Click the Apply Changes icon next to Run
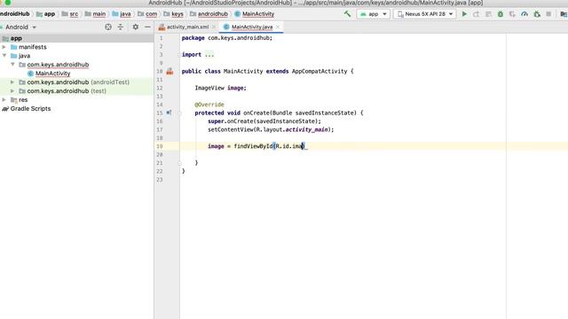The height and width of the screenshot is (319, 568). point(476,14)
